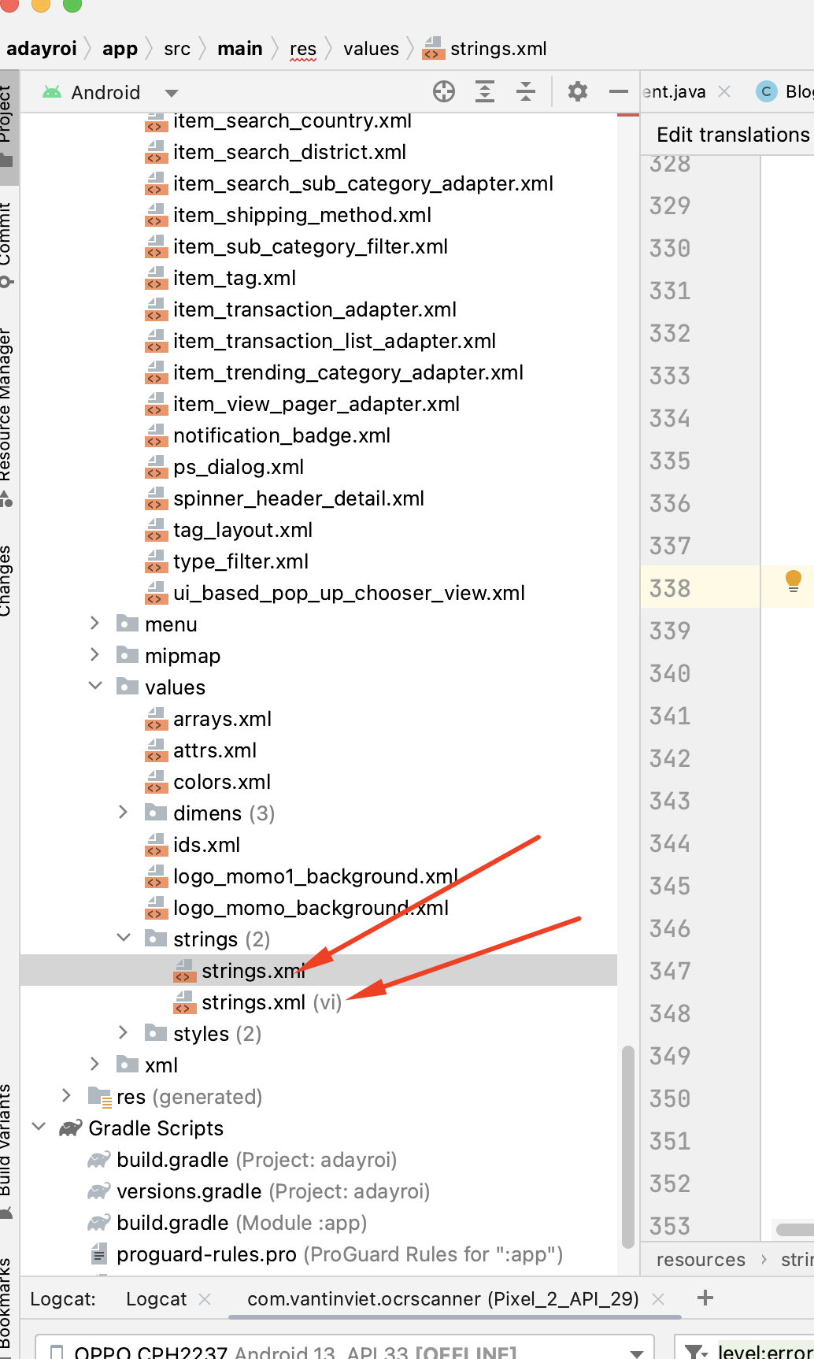This screenshot has height=1359, width=814.
Task: Hide the Project tool window with minus icon
Action: click(619, 92)
